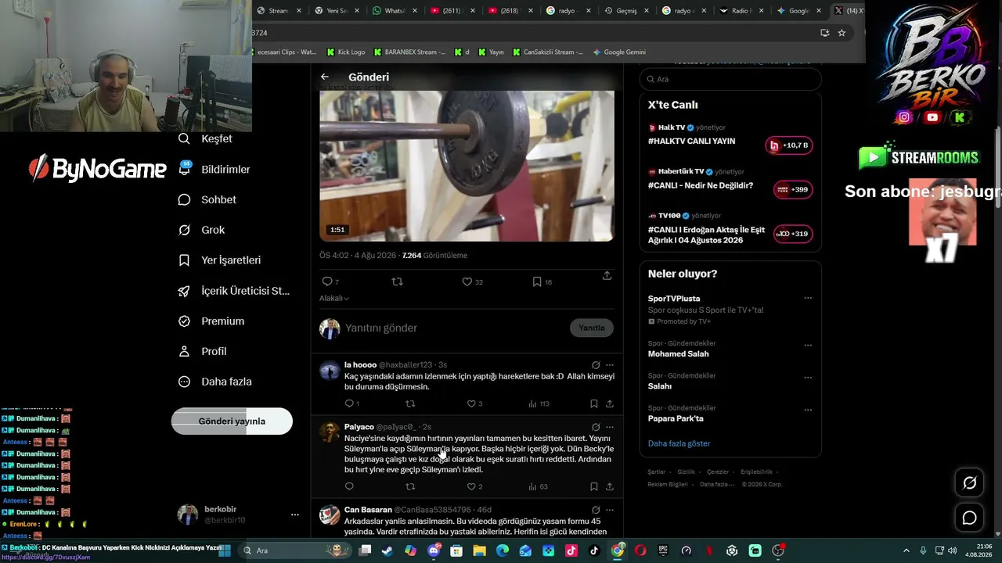Open the BARANBEX Stream bookmark
Image resolution: width=1002 pixels, height=563 pixels.
click(x=410, y=52)
